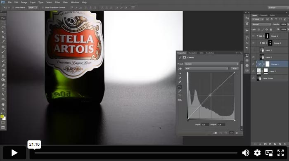Enable picture-in-picture mode

269,153
